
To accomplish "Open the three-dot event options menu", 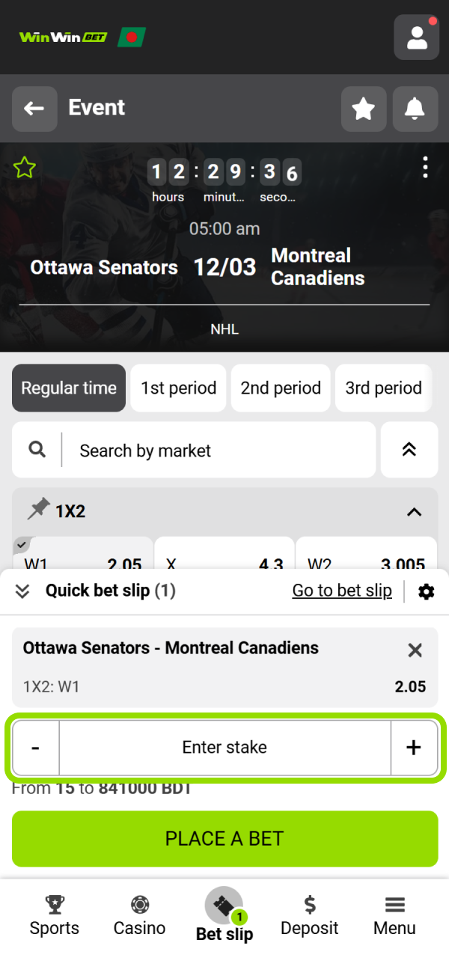I will (x=425, y=168).
